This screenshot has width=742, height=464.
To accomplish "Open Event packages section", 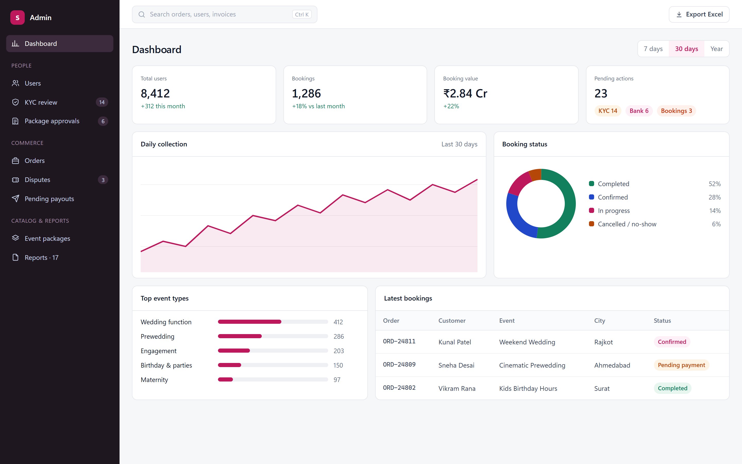I will tap(60, 238).
